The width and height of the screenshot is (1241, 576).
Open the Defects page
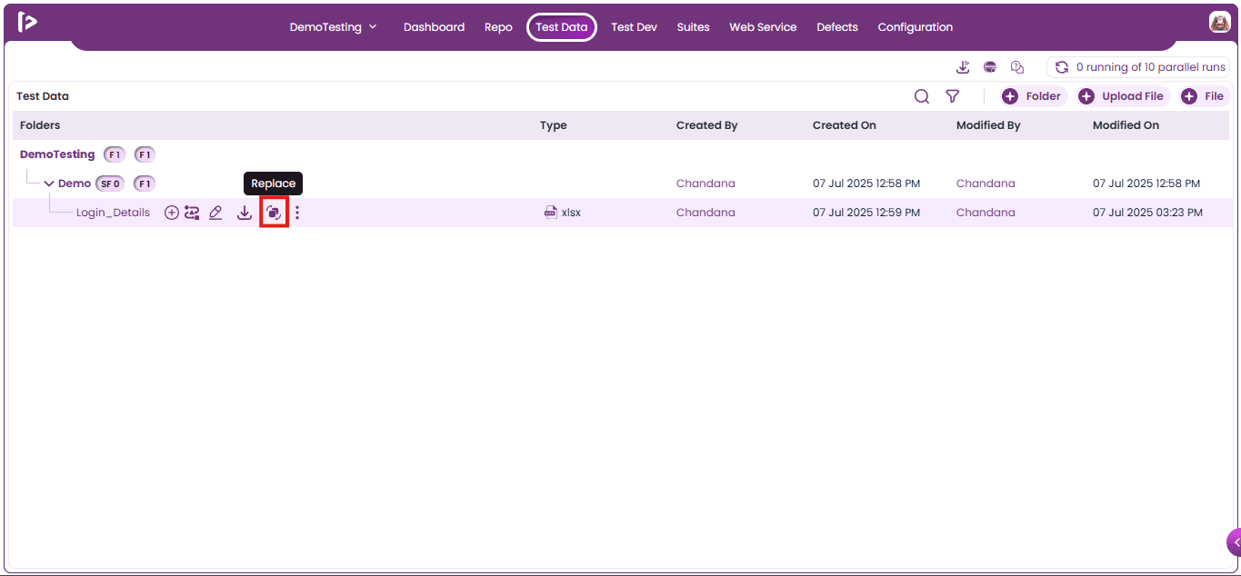pyautogui.click(x=837, y=27)
